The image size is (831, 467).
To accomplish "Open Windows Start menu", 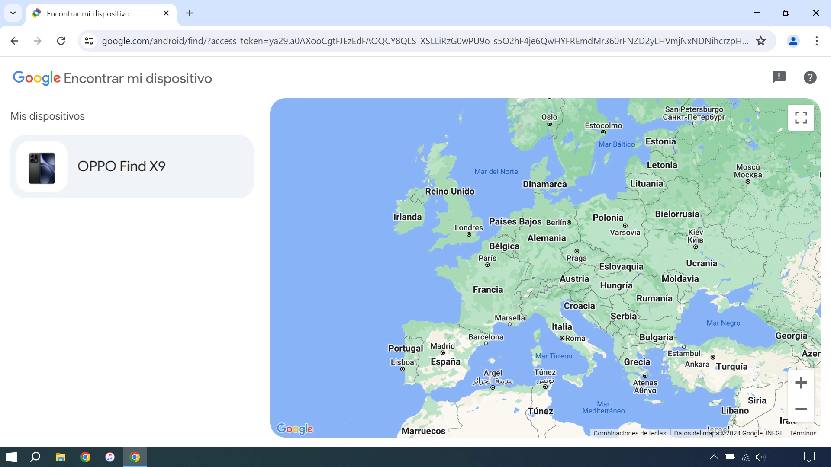I will click(12, 457).
